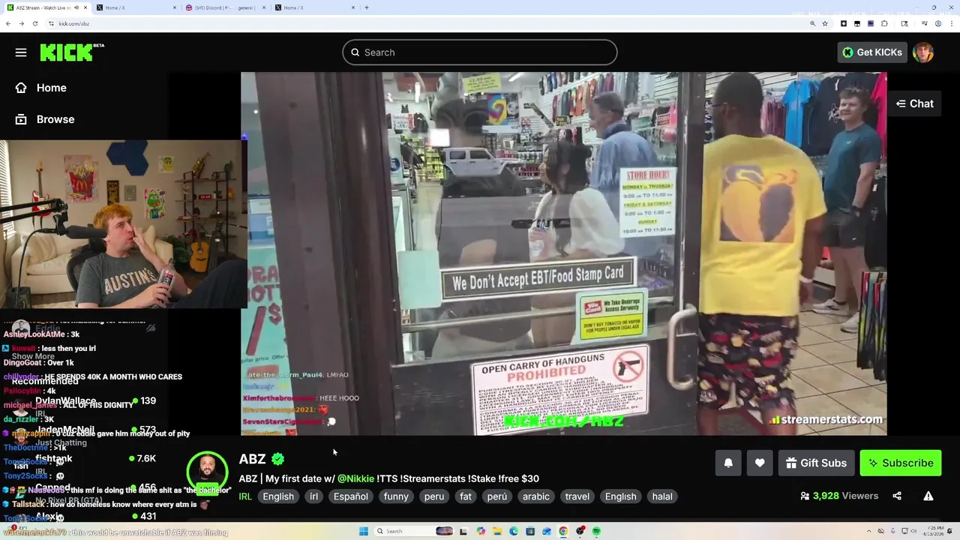Click the browser back arrow
960x540 pixels.
[8, 23]
